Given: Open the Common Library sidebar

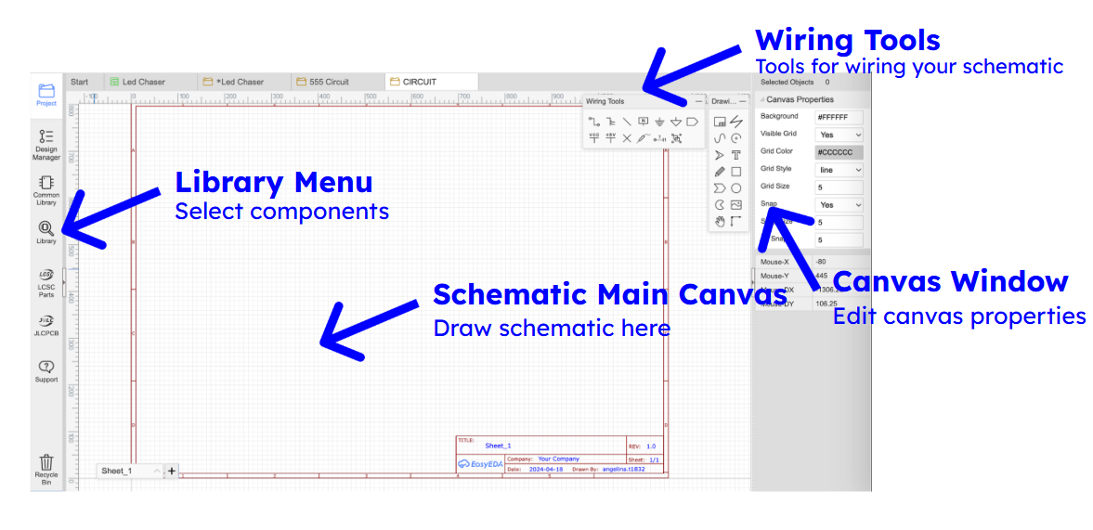Looking at the screenshot, I should 46,188.
